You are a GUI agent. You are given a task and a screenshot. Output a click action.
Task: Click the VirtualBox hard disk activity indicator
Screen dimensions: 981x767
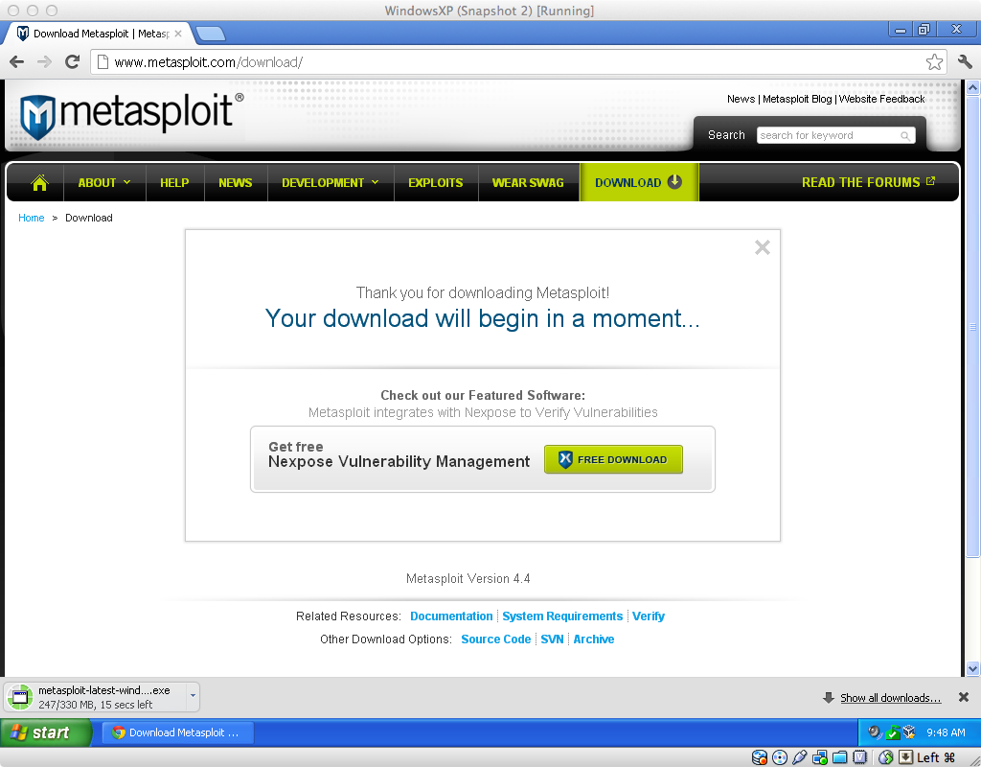pyautogui.click(x=760, y=757)
